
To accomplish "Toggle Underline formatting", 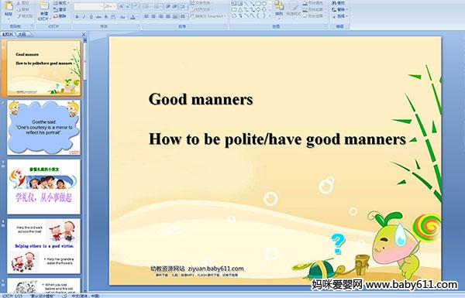I will coord(91,17).
